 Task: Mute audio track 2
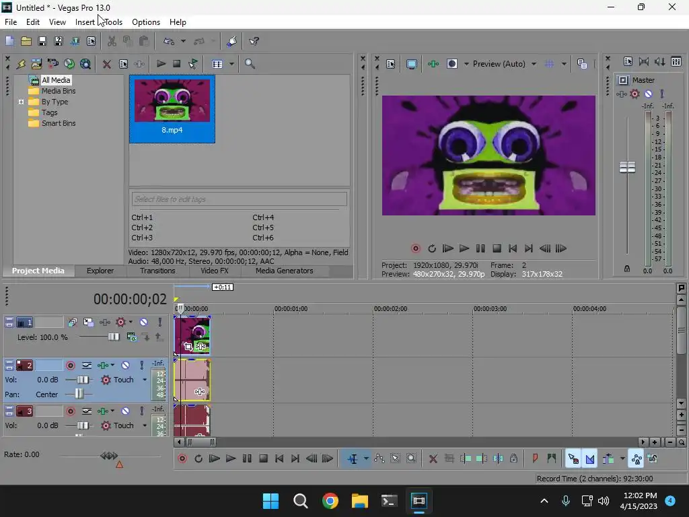125,366
